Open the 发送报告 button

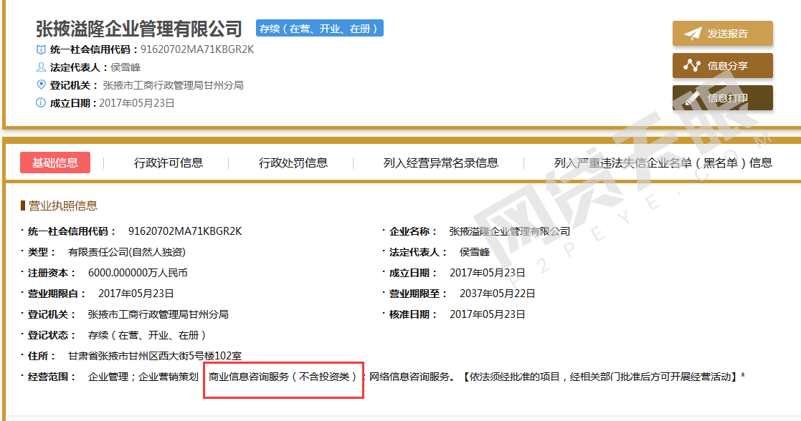tap(722, 34)
